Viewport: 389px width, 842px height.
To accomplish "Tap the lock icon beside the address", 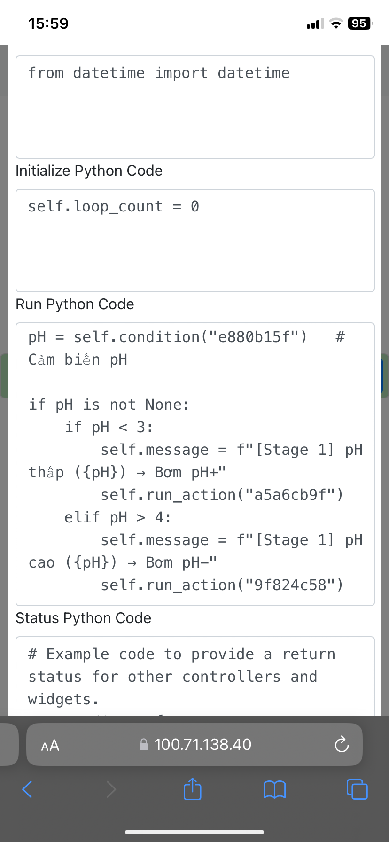I will 144,745.
